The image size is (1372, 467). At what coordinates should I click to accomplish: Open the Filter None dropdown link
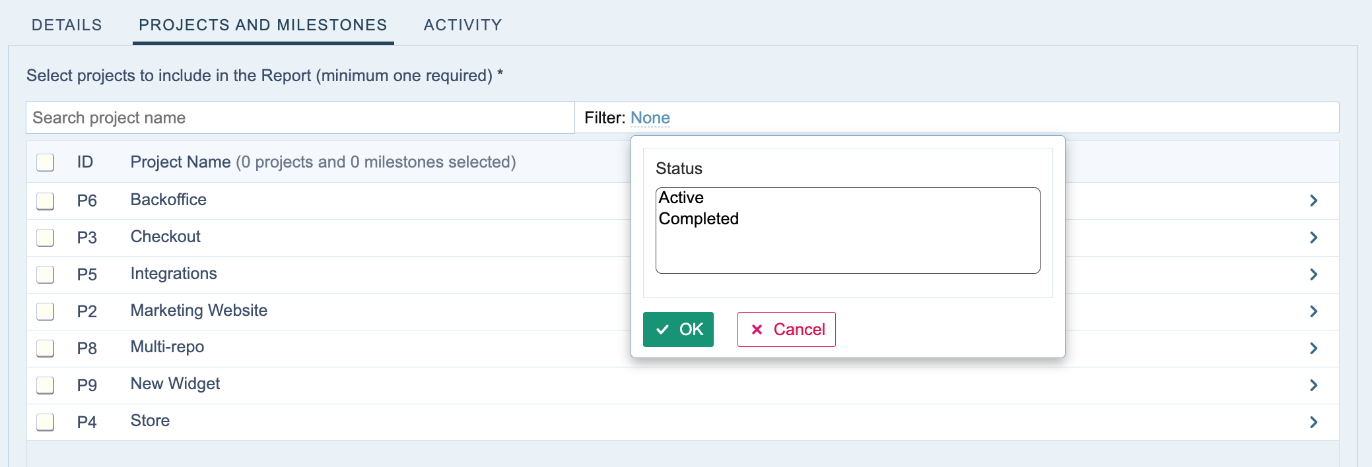tap(650, 118)
